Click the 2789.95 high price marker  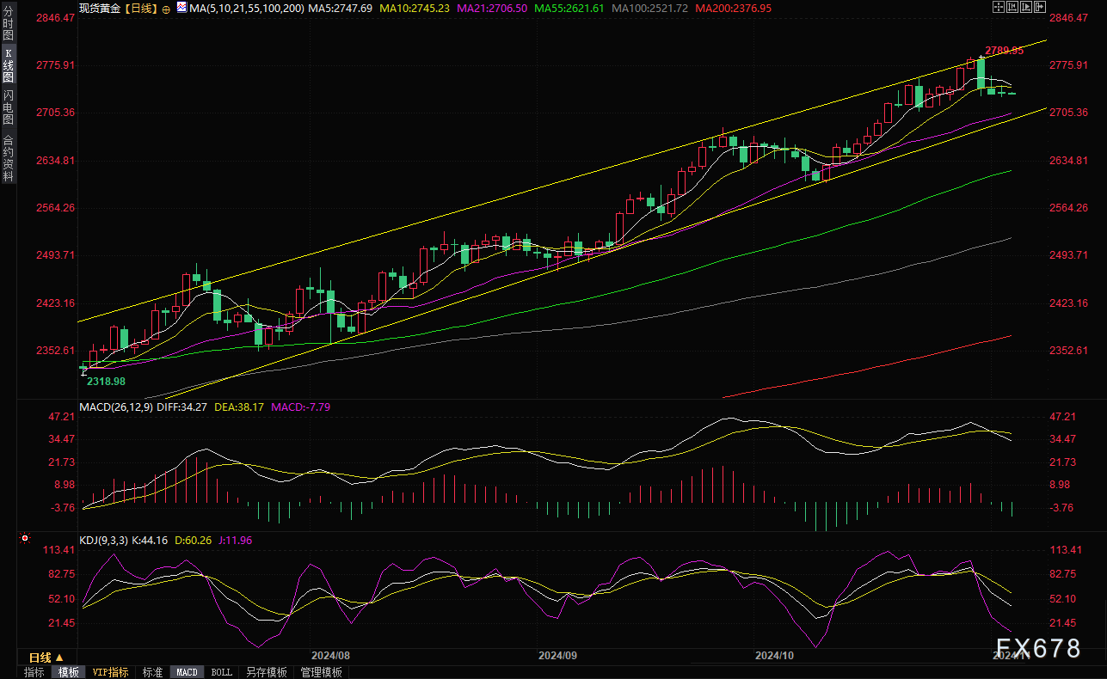(1005, 51)
